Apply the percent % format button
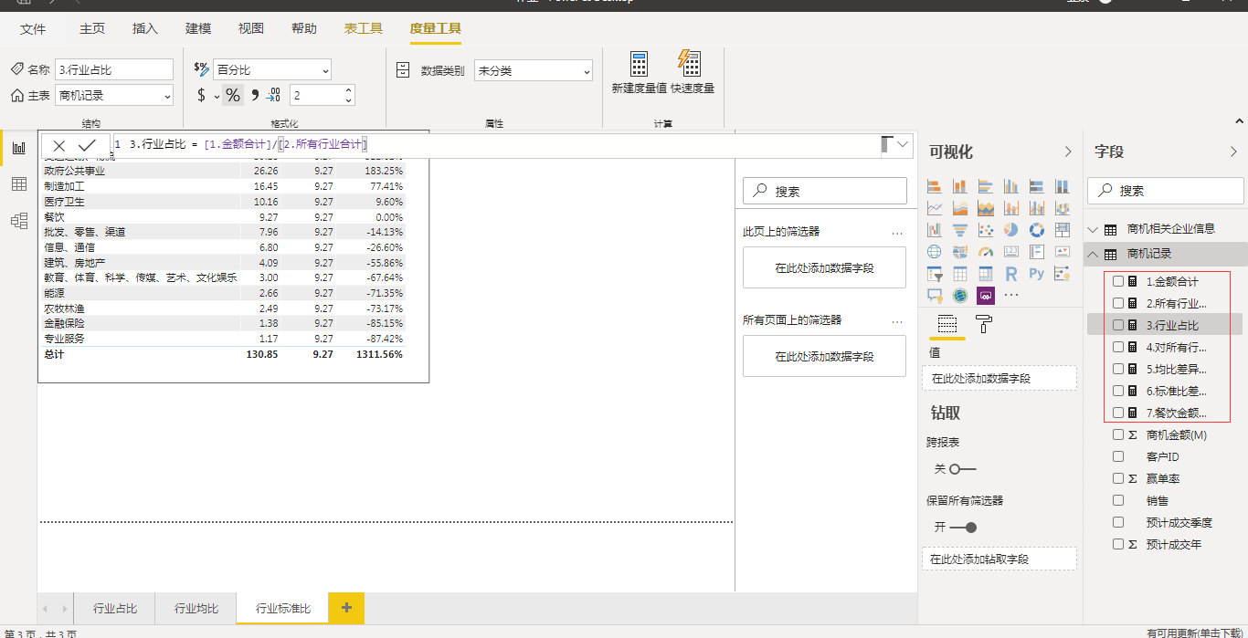Image resolution: width=1248 pixels, height=638 pixels. (x=233, y=96)
